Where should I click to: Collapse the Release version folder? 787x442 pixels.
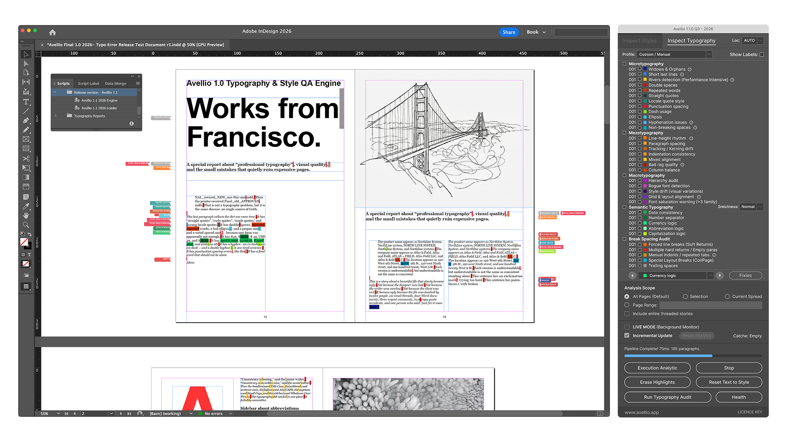point(55,92)
